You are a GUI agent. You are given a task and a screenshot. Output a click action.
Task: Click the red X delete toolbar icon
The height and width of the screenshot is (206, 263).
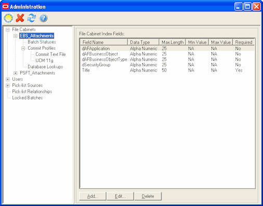tap(20, 18)
